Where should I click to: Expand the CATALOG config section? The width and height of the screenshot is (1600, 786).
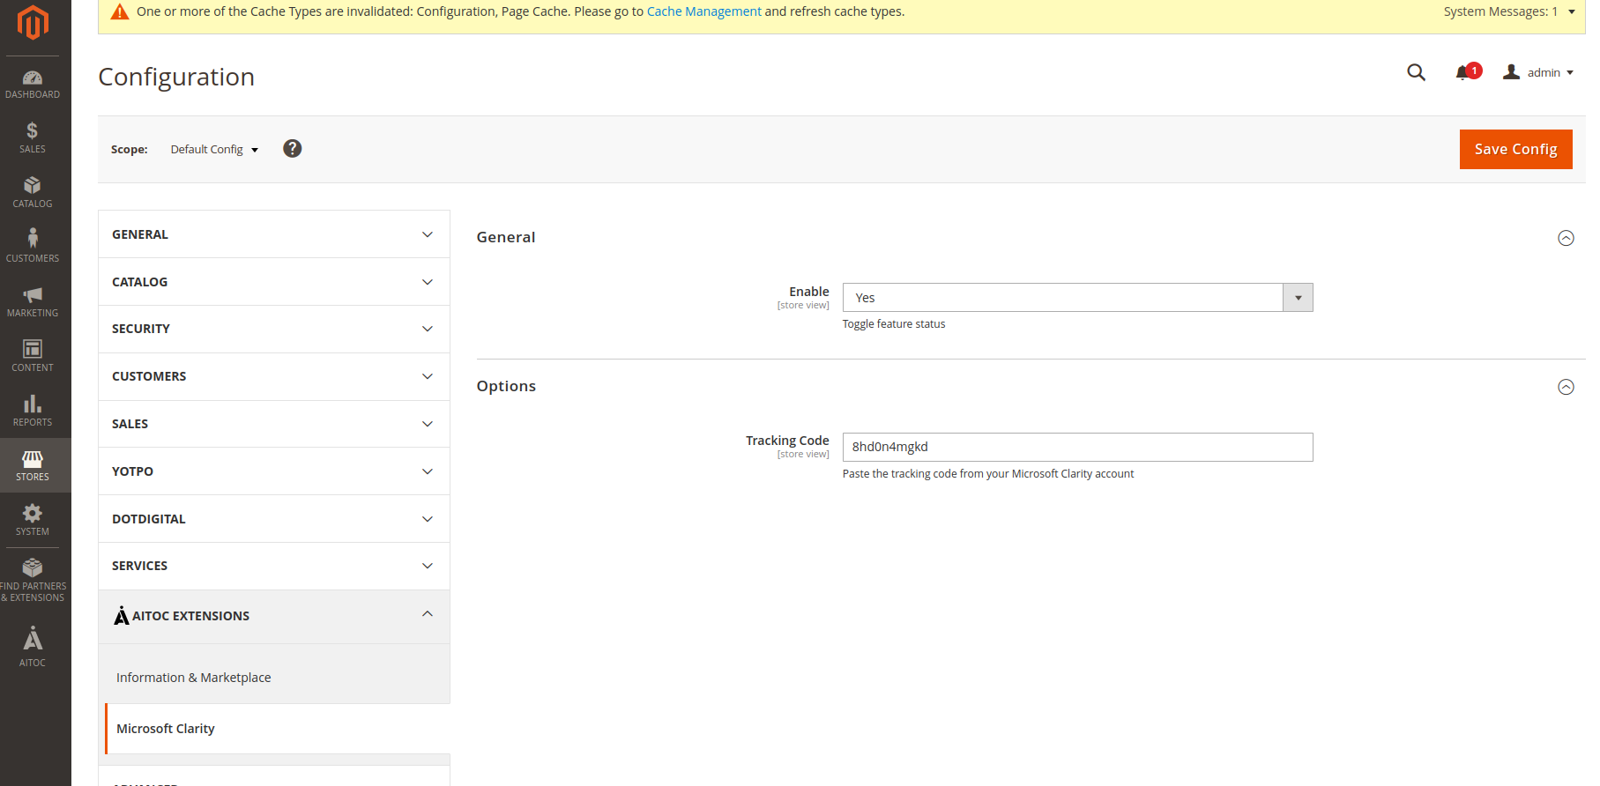coord(274,282)
